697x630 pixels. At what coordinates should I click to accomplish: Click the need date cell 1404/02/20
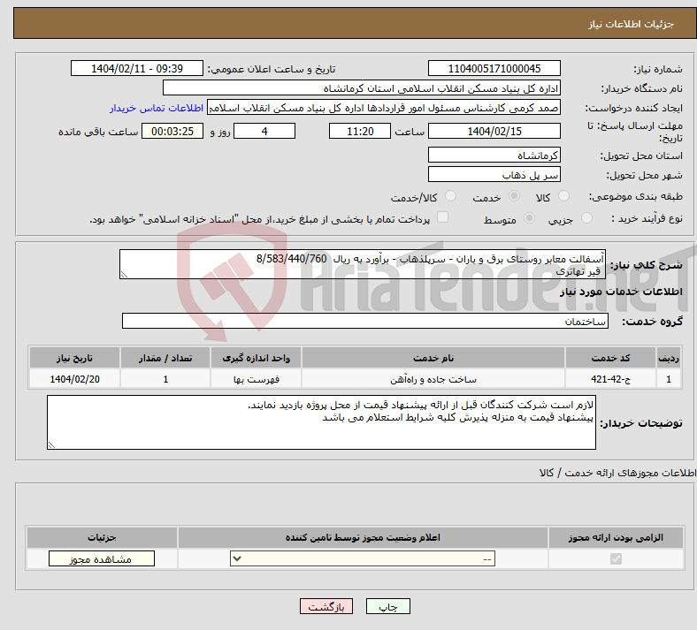(x=74, y=379)
